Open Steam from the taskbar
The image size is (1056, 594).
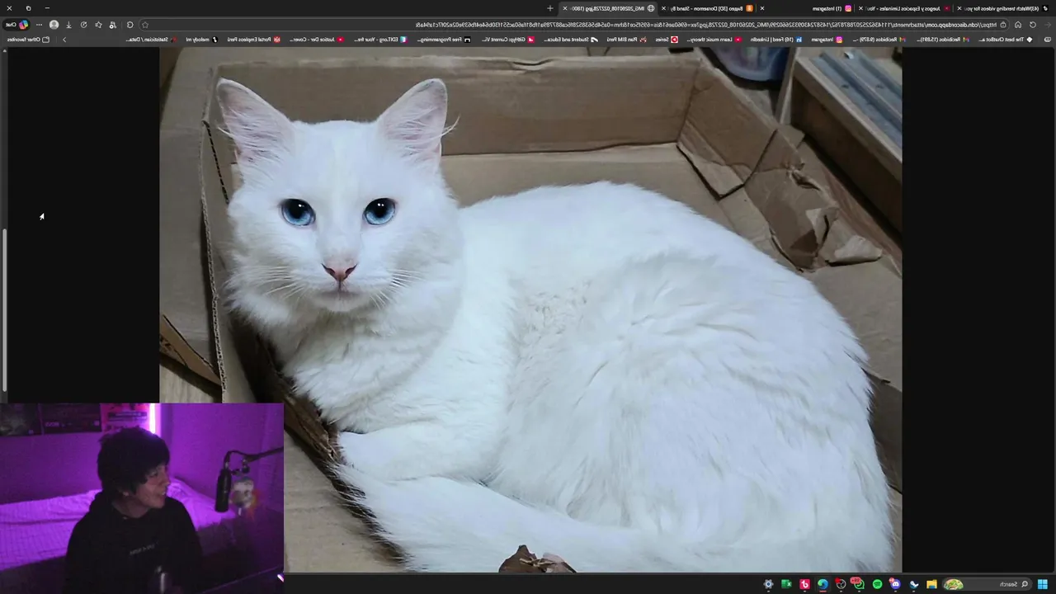pos(913,584)
